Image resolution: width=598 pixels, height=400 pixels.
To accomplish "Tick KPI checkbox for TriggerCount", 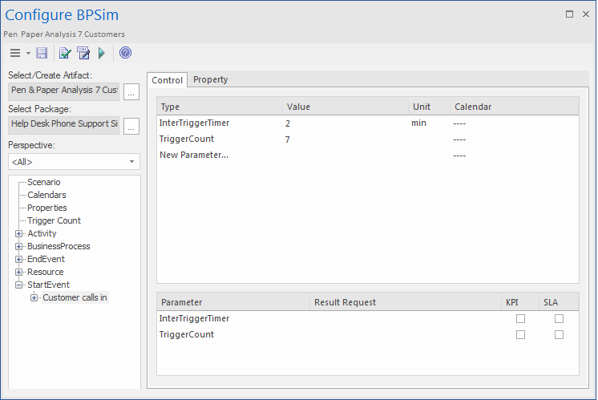I will click(x=520, y=334).
